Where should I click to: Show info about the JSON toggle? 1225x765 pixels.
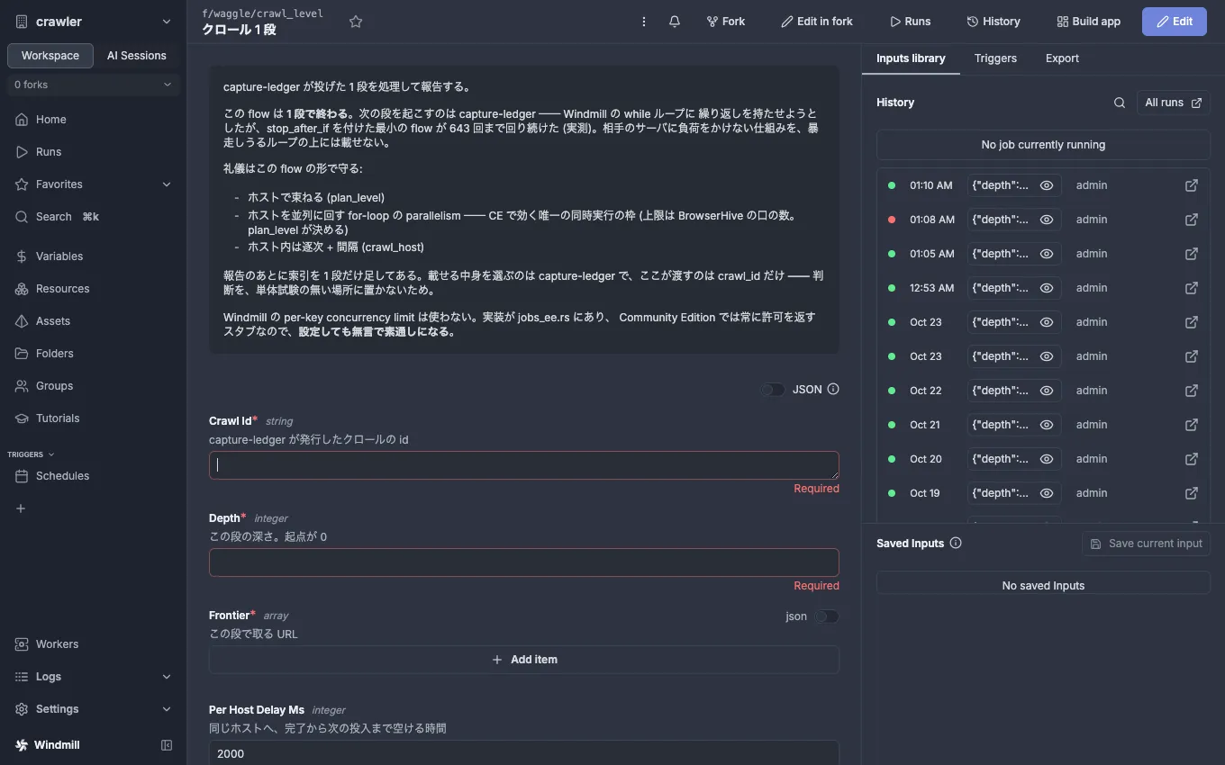(833, 390)
